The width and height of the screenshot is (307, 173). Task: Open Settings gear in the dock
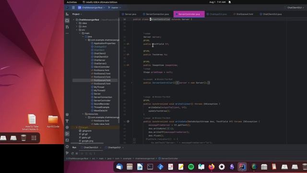coord(222,167)
